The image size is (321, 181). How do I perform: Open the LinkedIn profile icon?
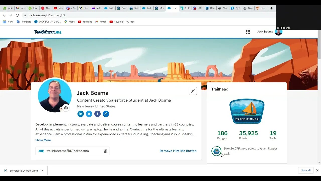[x=81, y=114]
